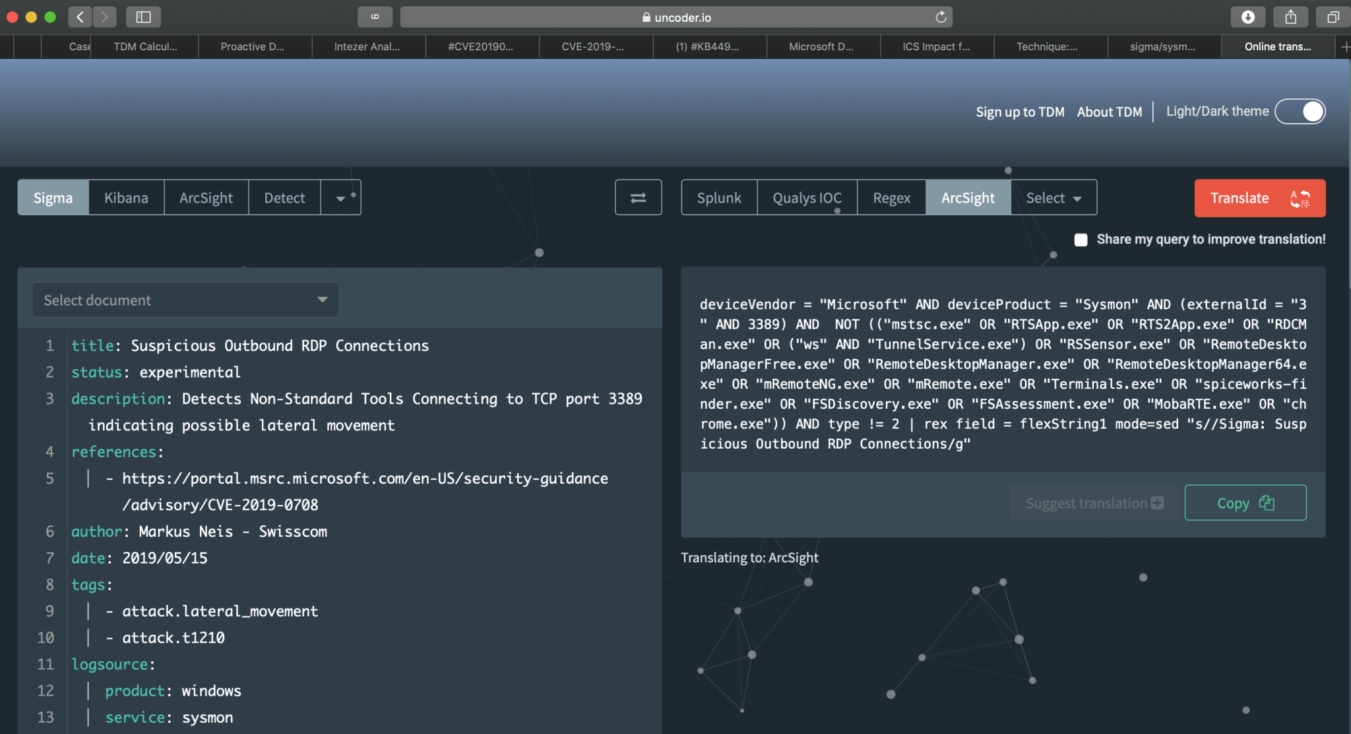1351x734 pixels.
Task: Click the Translate button
Action: click(1259, 197)
